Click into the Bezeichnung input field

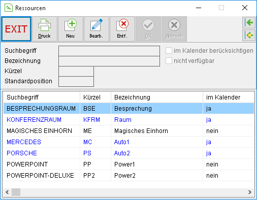coord(109,61)
